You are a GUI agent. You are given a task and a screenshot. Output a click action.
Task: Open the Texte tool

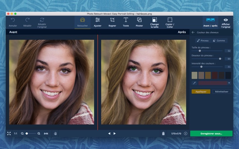coord(126,22)
